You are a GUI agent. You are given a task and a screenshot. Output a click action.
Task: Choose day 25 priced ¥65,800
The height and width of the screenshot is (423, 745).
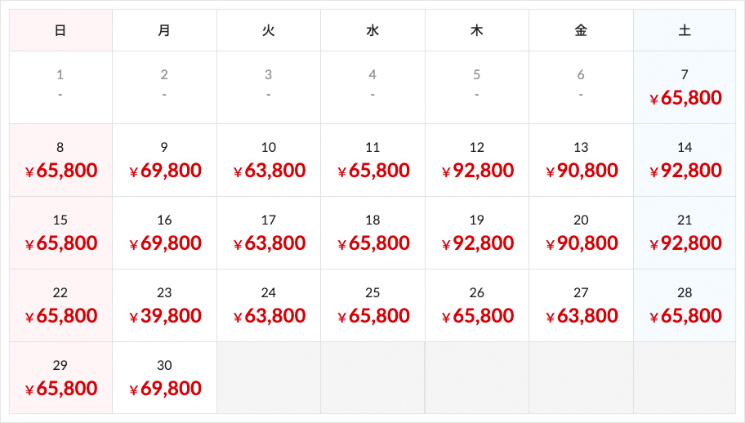(x=373, y=305)
